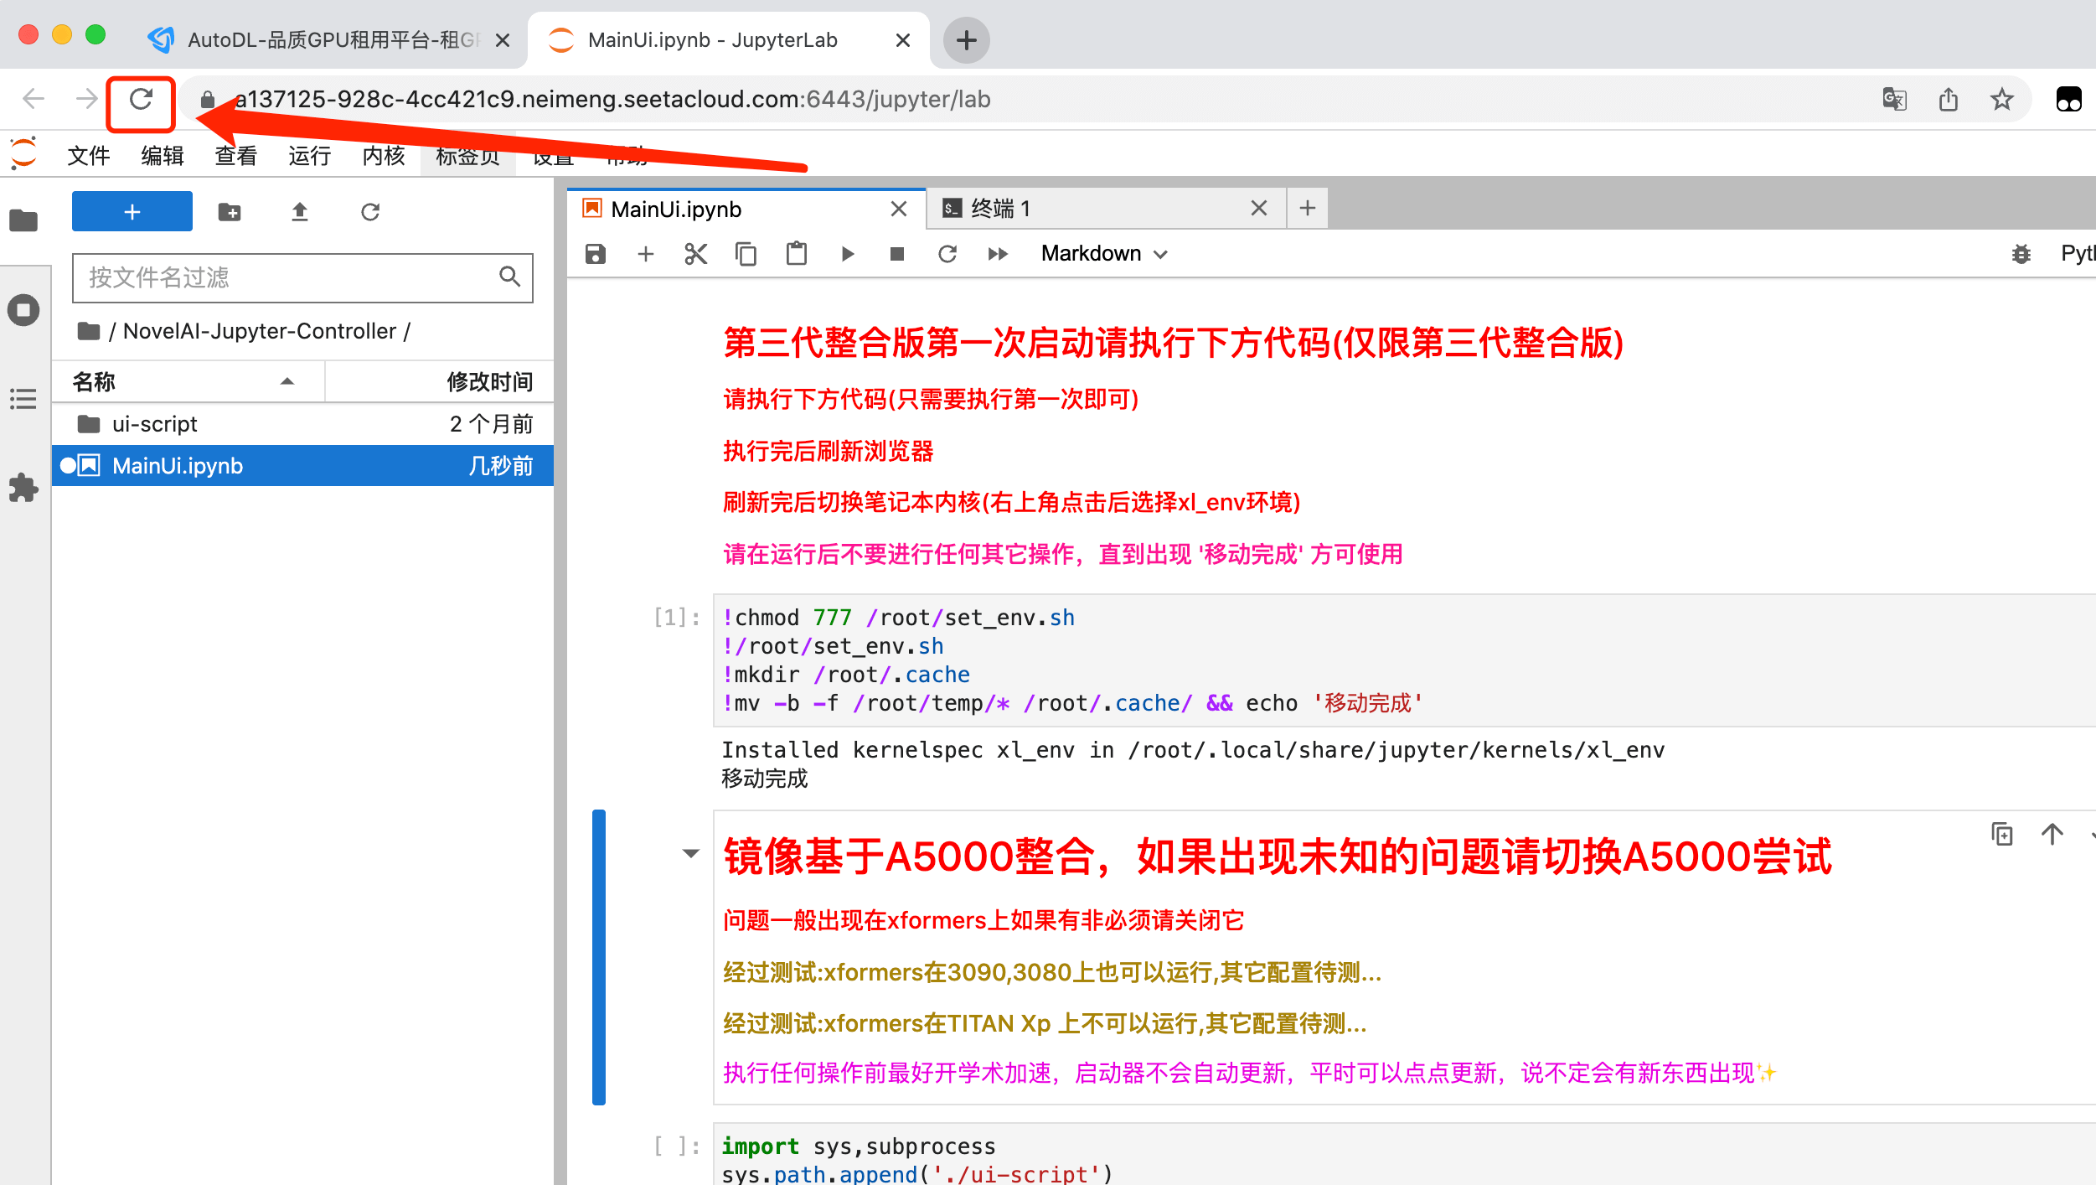Open the Markdown cell type dropdown

click(x=1103, y=254)
